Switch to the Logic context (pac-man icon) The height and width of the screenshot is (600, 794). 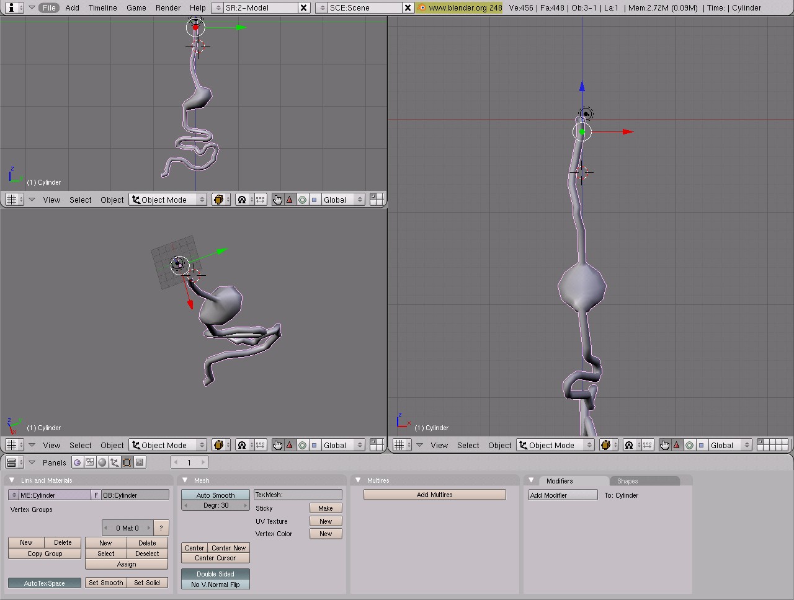(78, 462)
